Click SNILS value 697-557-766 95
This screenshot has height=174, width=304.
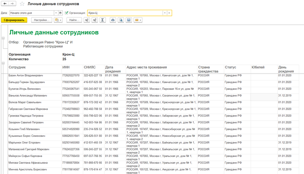click(93, 156)
